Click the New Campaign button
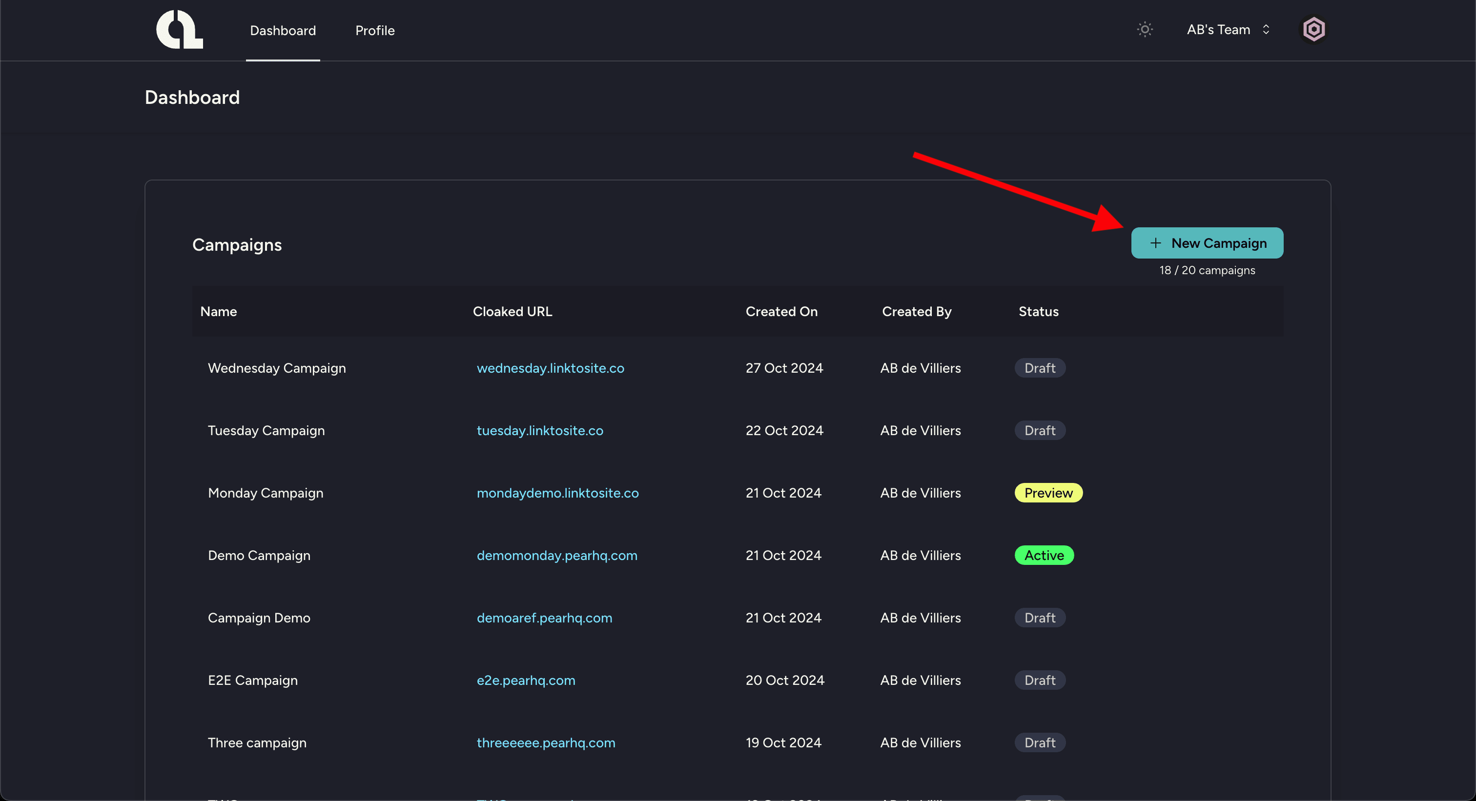 click(x=1207, y=243)
